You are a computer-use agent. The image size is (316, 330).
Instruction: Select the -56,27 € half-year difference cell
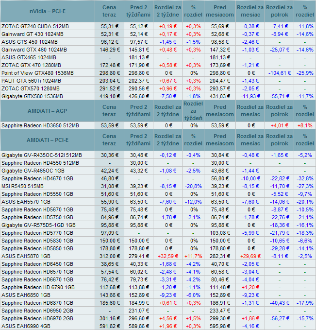(280, 319)
